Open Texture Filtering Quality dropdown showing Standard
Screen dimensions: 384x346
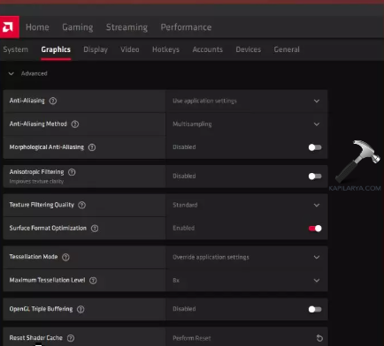[x=247, y=205]
